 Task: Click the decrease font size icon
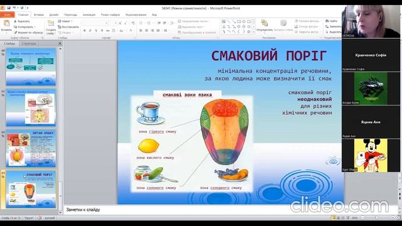pyautogui.click(x=126, y=23)
